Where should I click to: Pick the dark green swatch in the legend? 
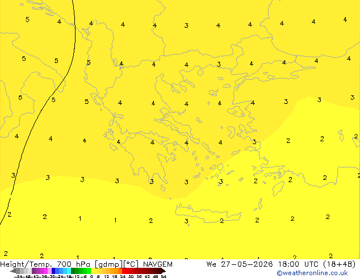coord(73,271)
